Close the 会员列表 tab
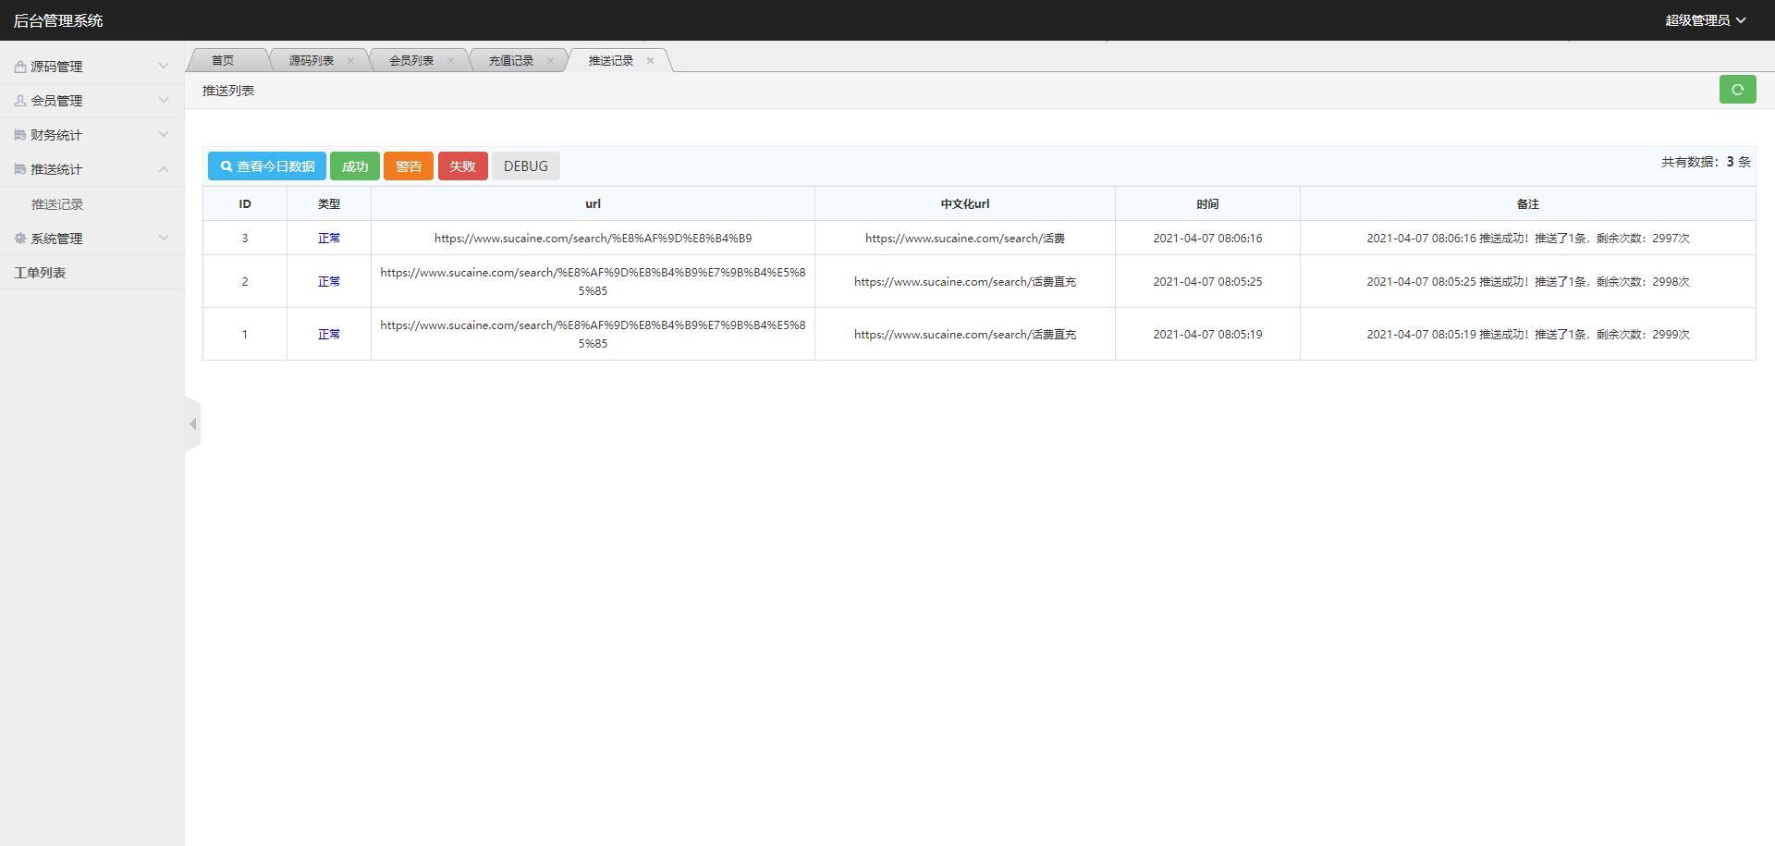 point(450,61)
